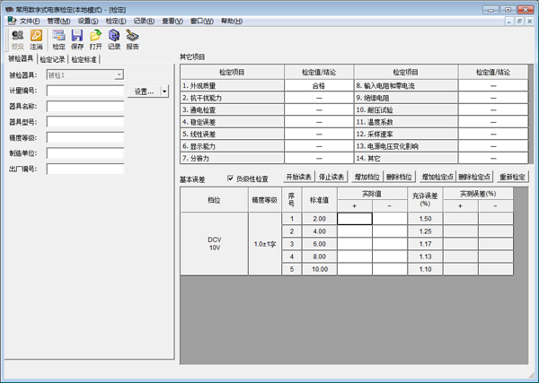Click the 保存 (save) floppy disk icon
This screenshot has width=539, height=383.
[77, 39]
